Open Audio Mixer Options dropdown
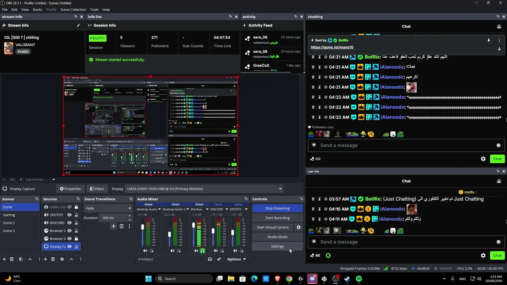507x285 pixels. pyautogui.click(x=236, y=259)
